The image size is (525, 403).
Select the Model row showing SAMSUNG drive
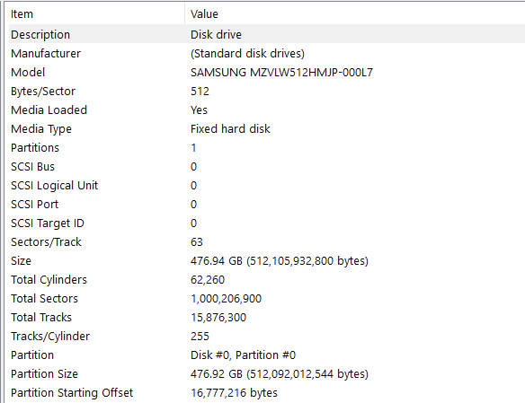click(267, 72)
